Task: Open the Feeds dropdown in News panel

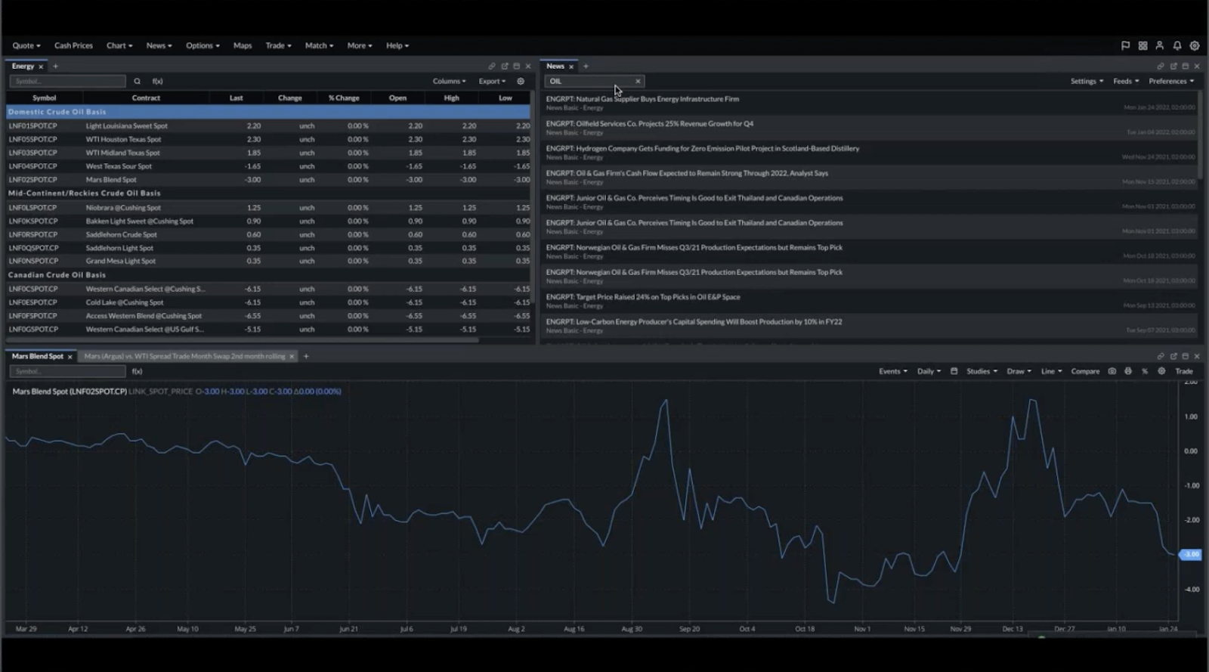Action: point(1126,81)
